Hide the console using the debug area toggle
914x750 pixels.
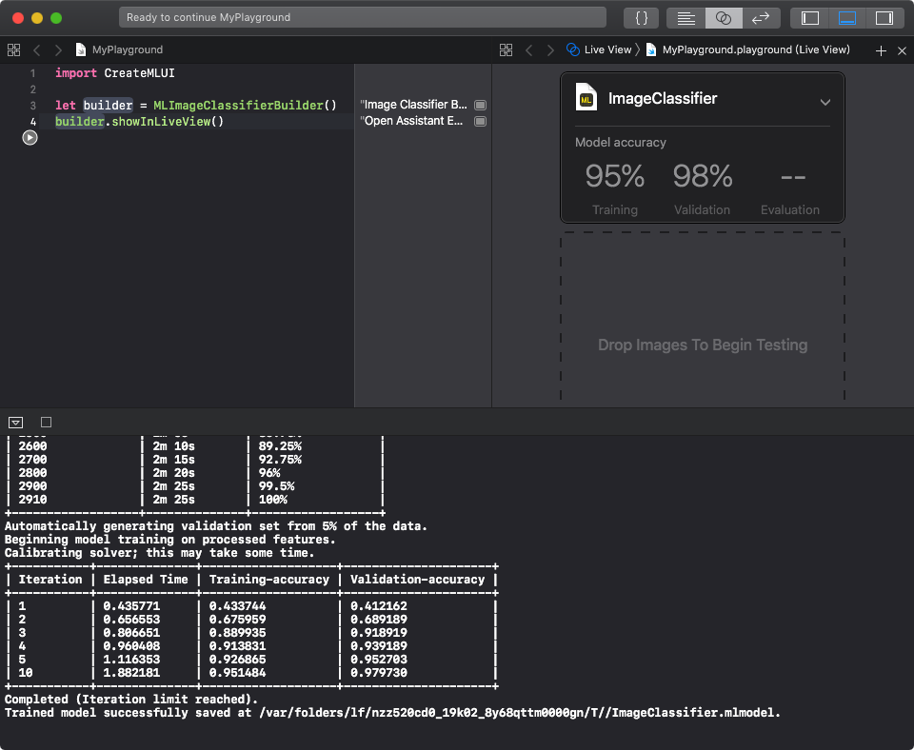[15, 422]
